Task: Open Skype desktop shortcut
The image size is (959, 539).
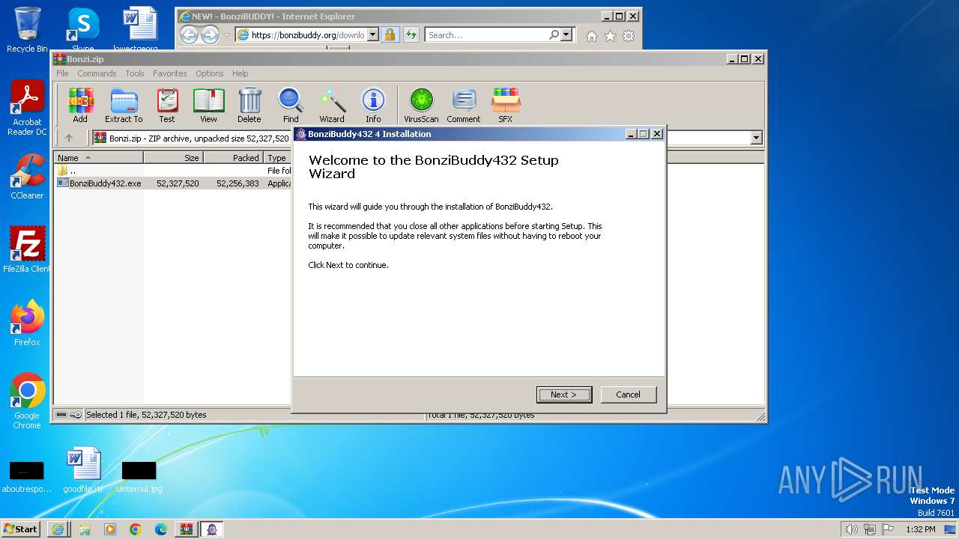Action: click(x=83, y=30)
